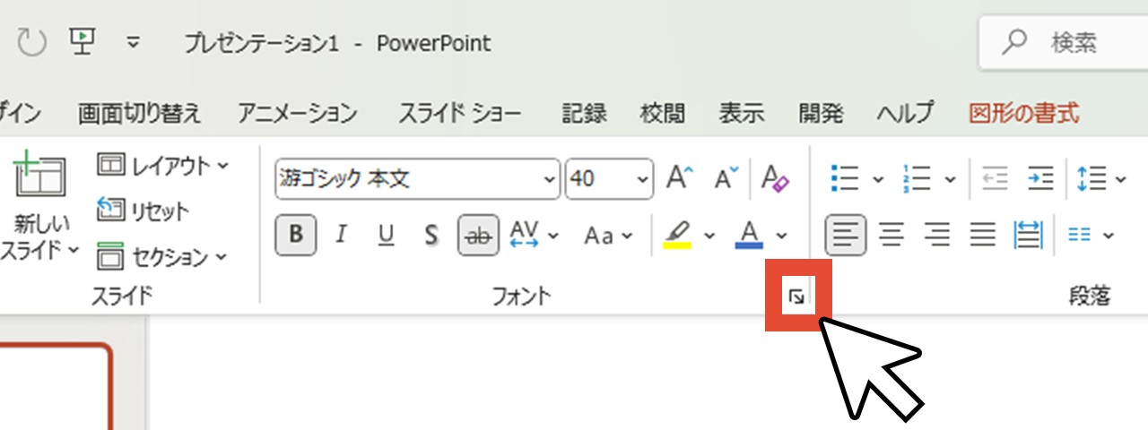1148x430 pixels.
Task: Click the Redo/Repeat icon in title bar
Action: click(31, 42)
